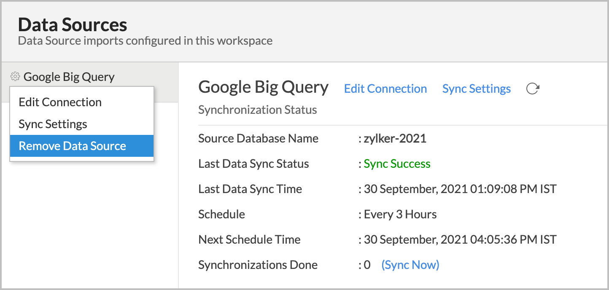Click the Synchronization Status subheading

(x=258, y=110)
